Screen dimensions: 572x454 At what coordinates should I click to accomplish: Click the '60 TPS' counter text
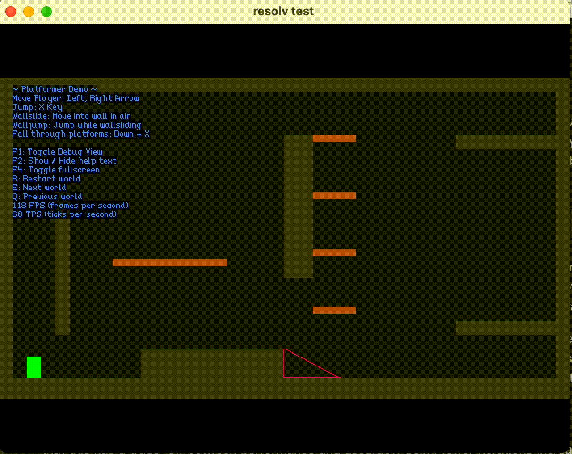(64, 214)
